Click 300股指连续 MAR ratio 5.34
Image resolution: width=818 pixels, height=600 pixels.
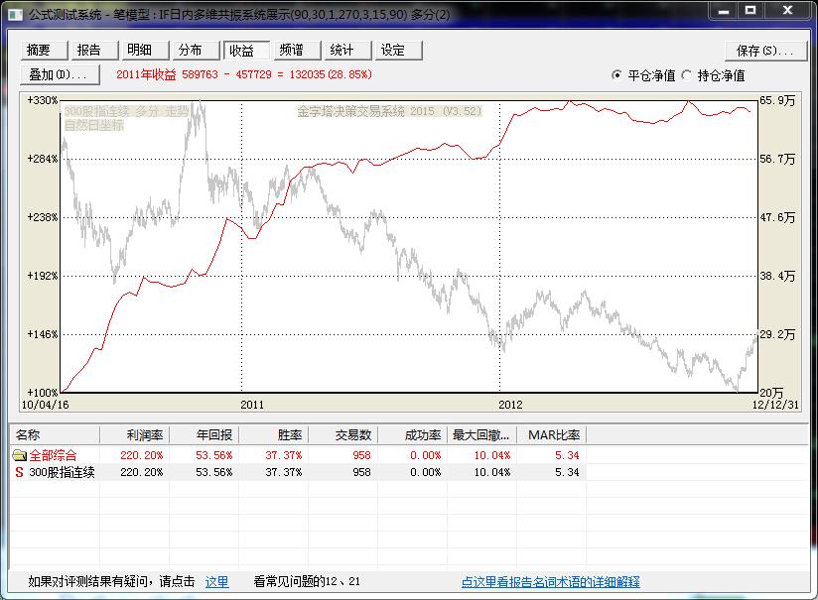tap(567, 472)
